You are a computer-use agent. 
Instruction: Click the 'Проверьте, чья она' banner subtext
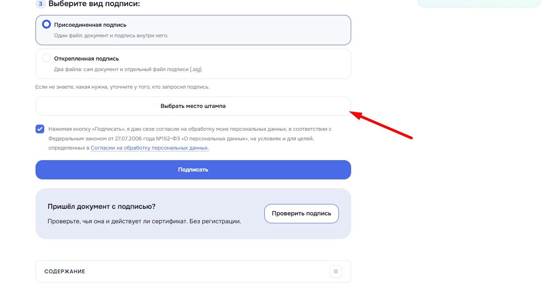coord(144,222)
